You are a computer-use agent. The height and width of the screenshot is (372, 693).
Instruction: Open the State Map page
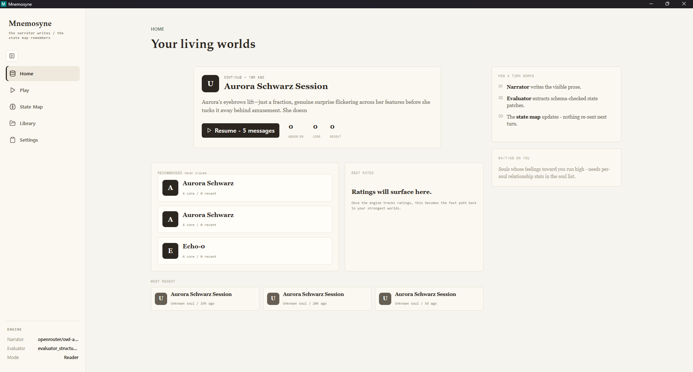[43, 107]
